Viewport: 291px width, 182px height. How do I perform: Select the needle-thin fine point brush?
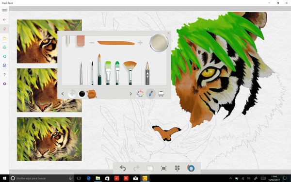tap(81, 73)
